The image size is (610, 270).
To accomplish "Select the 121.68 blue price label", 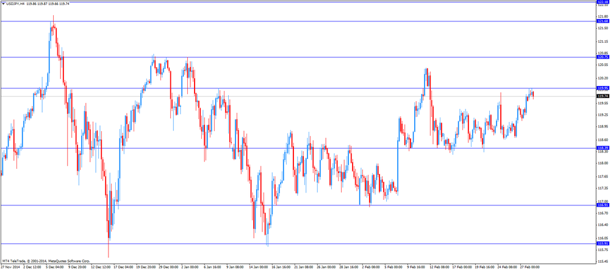I will 603,21.
